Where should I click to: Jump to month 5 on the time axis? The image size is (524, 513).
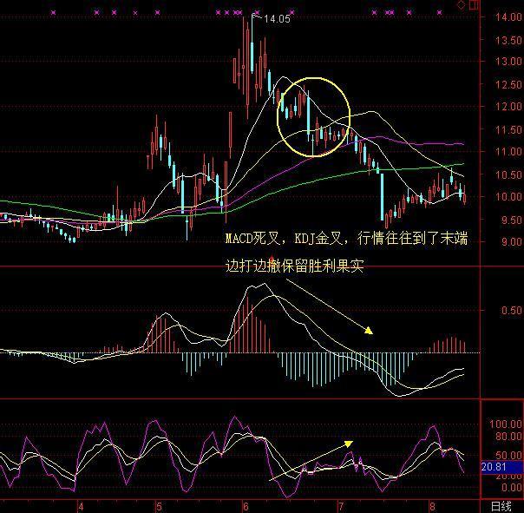coord(159,505)
